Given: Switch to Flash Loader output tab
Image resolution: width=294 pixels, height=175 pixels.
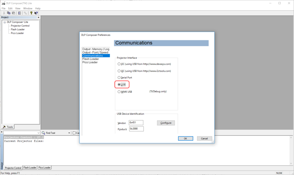Looking at the screenshot, I should point(30,168).
